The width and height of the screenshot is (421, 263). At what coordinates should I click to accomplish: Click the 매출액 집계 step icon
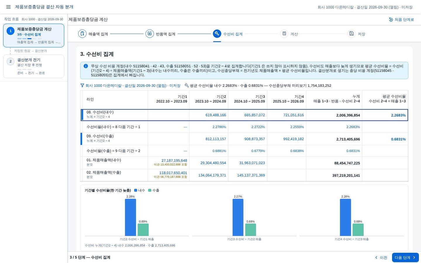pyautogui.click(x=82, y=34)
